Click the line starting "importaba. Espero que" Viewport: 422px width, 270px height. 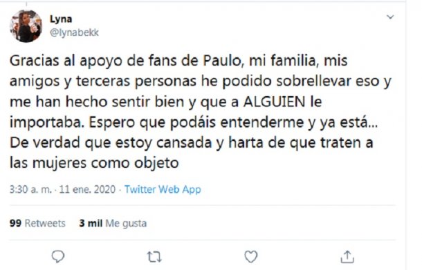(194, 122)
